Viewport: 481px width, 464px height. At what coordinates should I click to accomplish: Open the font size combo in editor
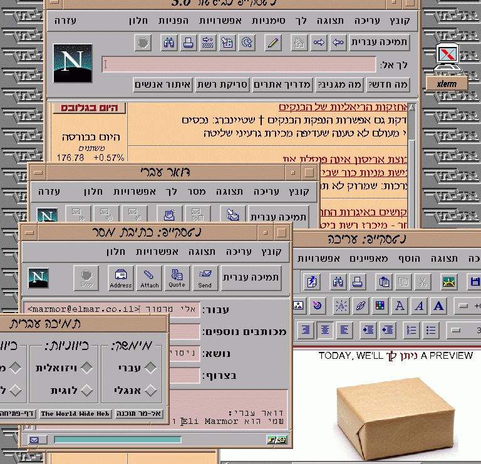coord(468,306)
